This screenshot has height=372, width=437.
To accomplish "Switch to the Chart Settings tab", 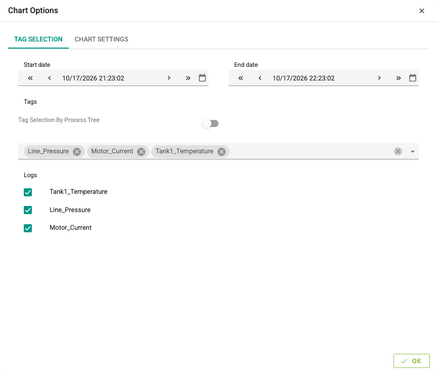I will [x=102, y=39].
